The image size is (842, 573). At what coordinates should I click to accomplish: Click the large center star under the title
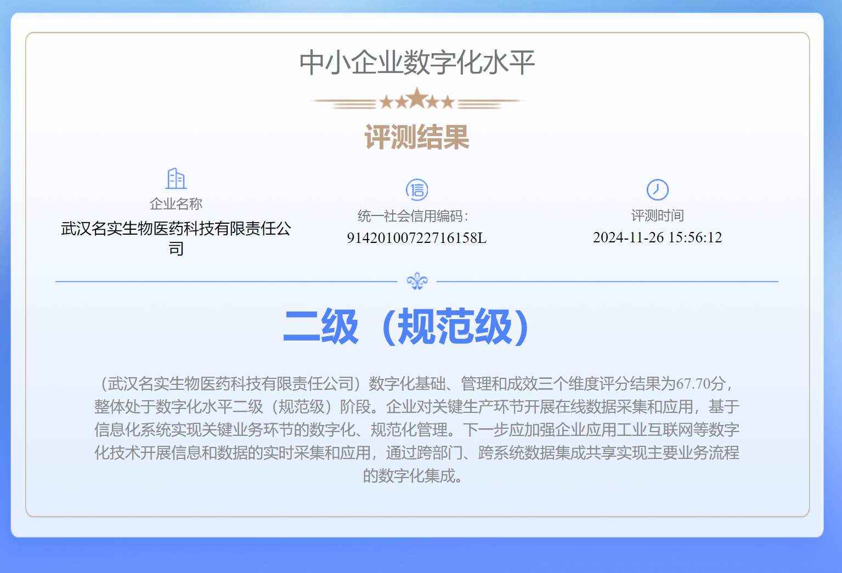click(417, 99)
